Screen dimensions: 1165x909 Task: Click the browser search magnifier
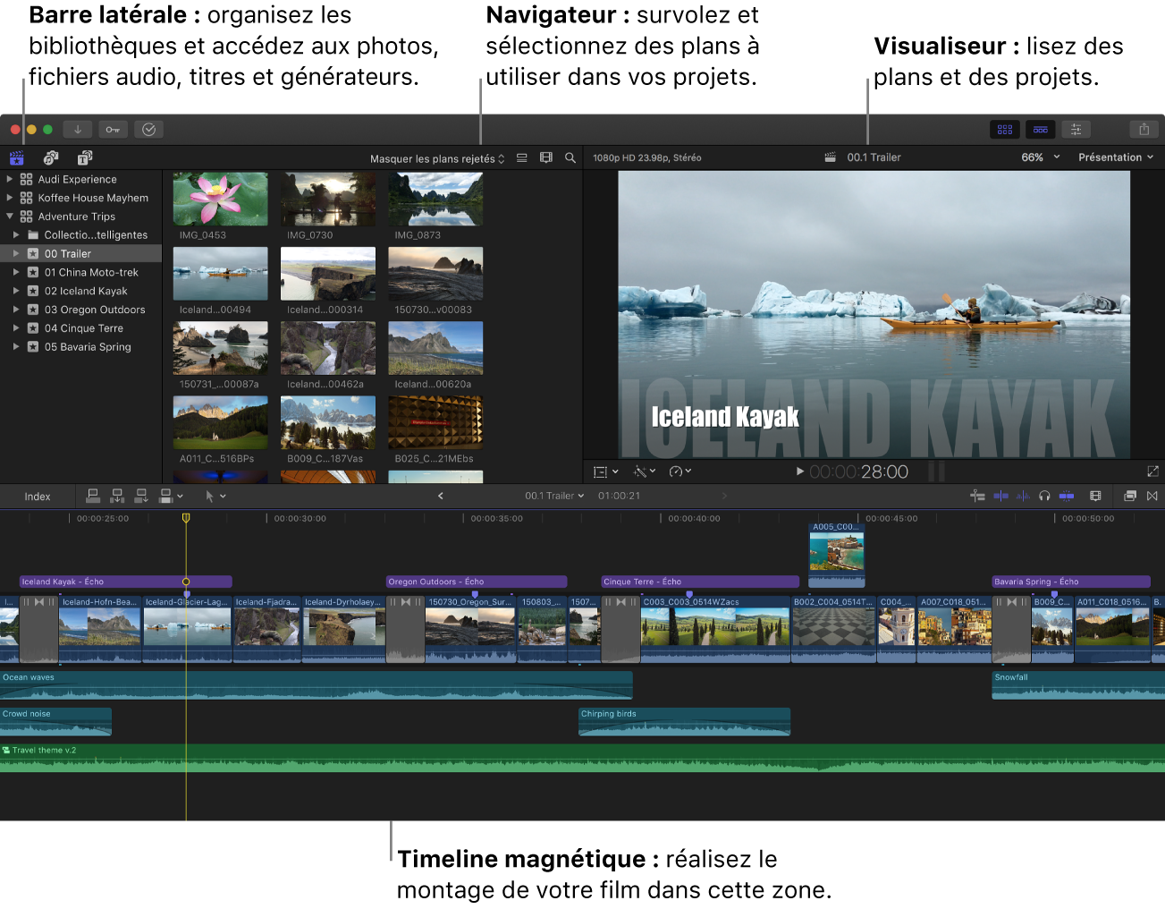tap(570, 158)
